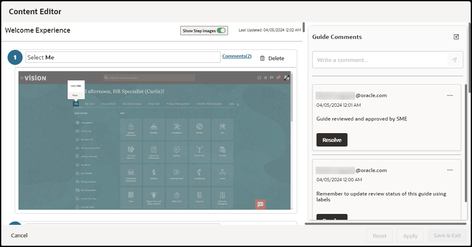Click the Expenses app tile icon
Image resolution: width=472 pixels, height=247 pixels.
click(200, 195)
